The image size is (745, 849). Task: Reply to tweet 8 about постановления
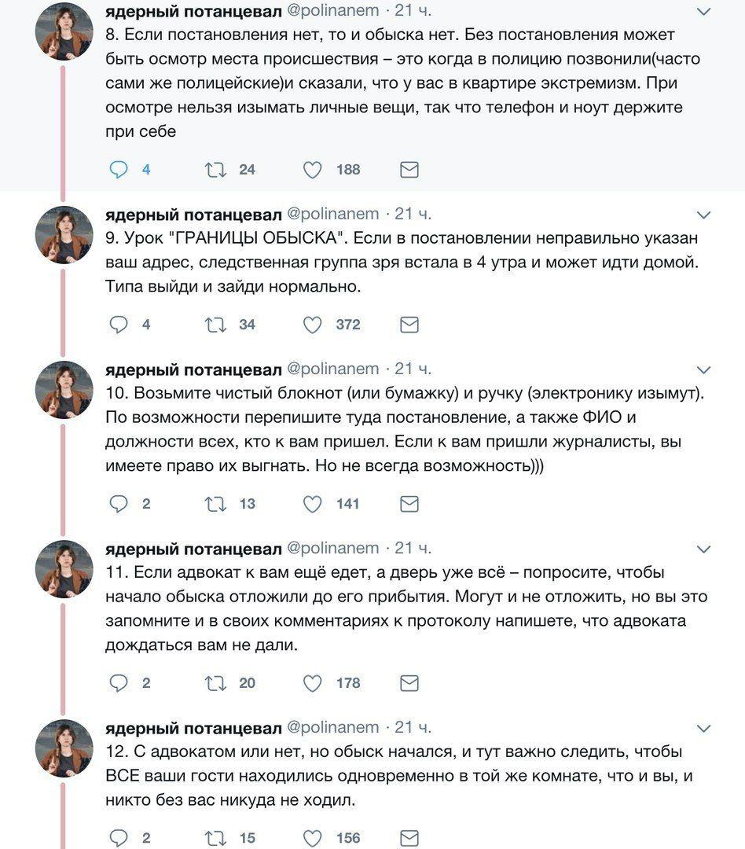click(x=118, y=169)
